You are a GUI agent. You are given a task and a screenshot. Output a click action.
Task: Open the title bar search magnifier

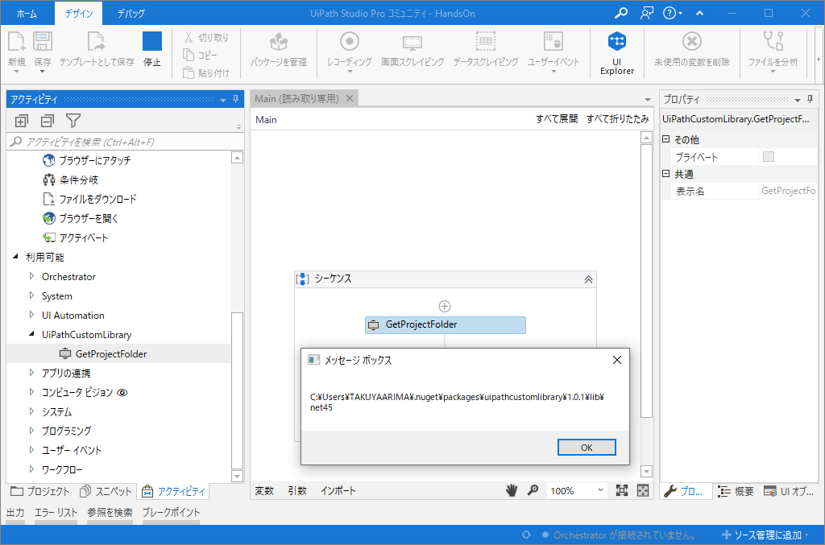(x=621, y=13)
